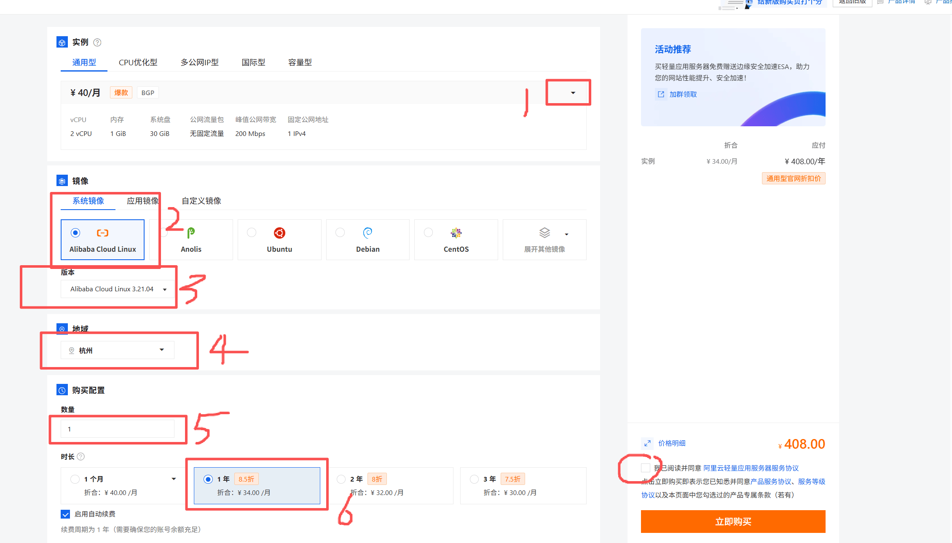Click the Anolis OS logo icon
Viewport: 952px width, 543px height.
191,232
